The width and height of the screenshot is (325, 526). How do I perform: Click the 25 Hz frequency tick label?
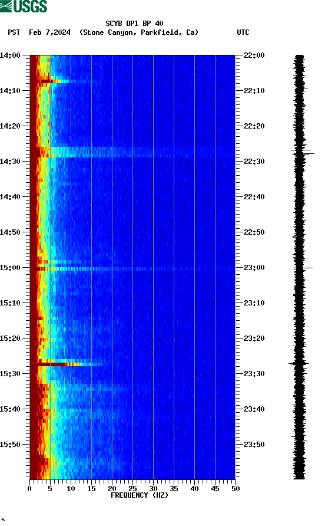tap(132, 489)
